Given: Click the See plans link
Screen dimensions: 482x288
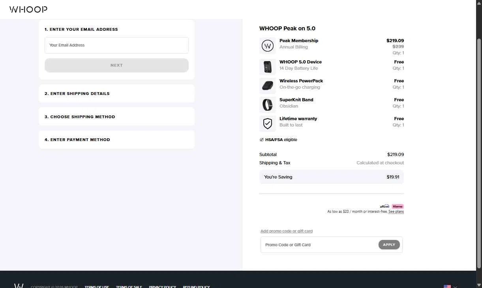Looking at the screenshot, I should coord(396,212).
